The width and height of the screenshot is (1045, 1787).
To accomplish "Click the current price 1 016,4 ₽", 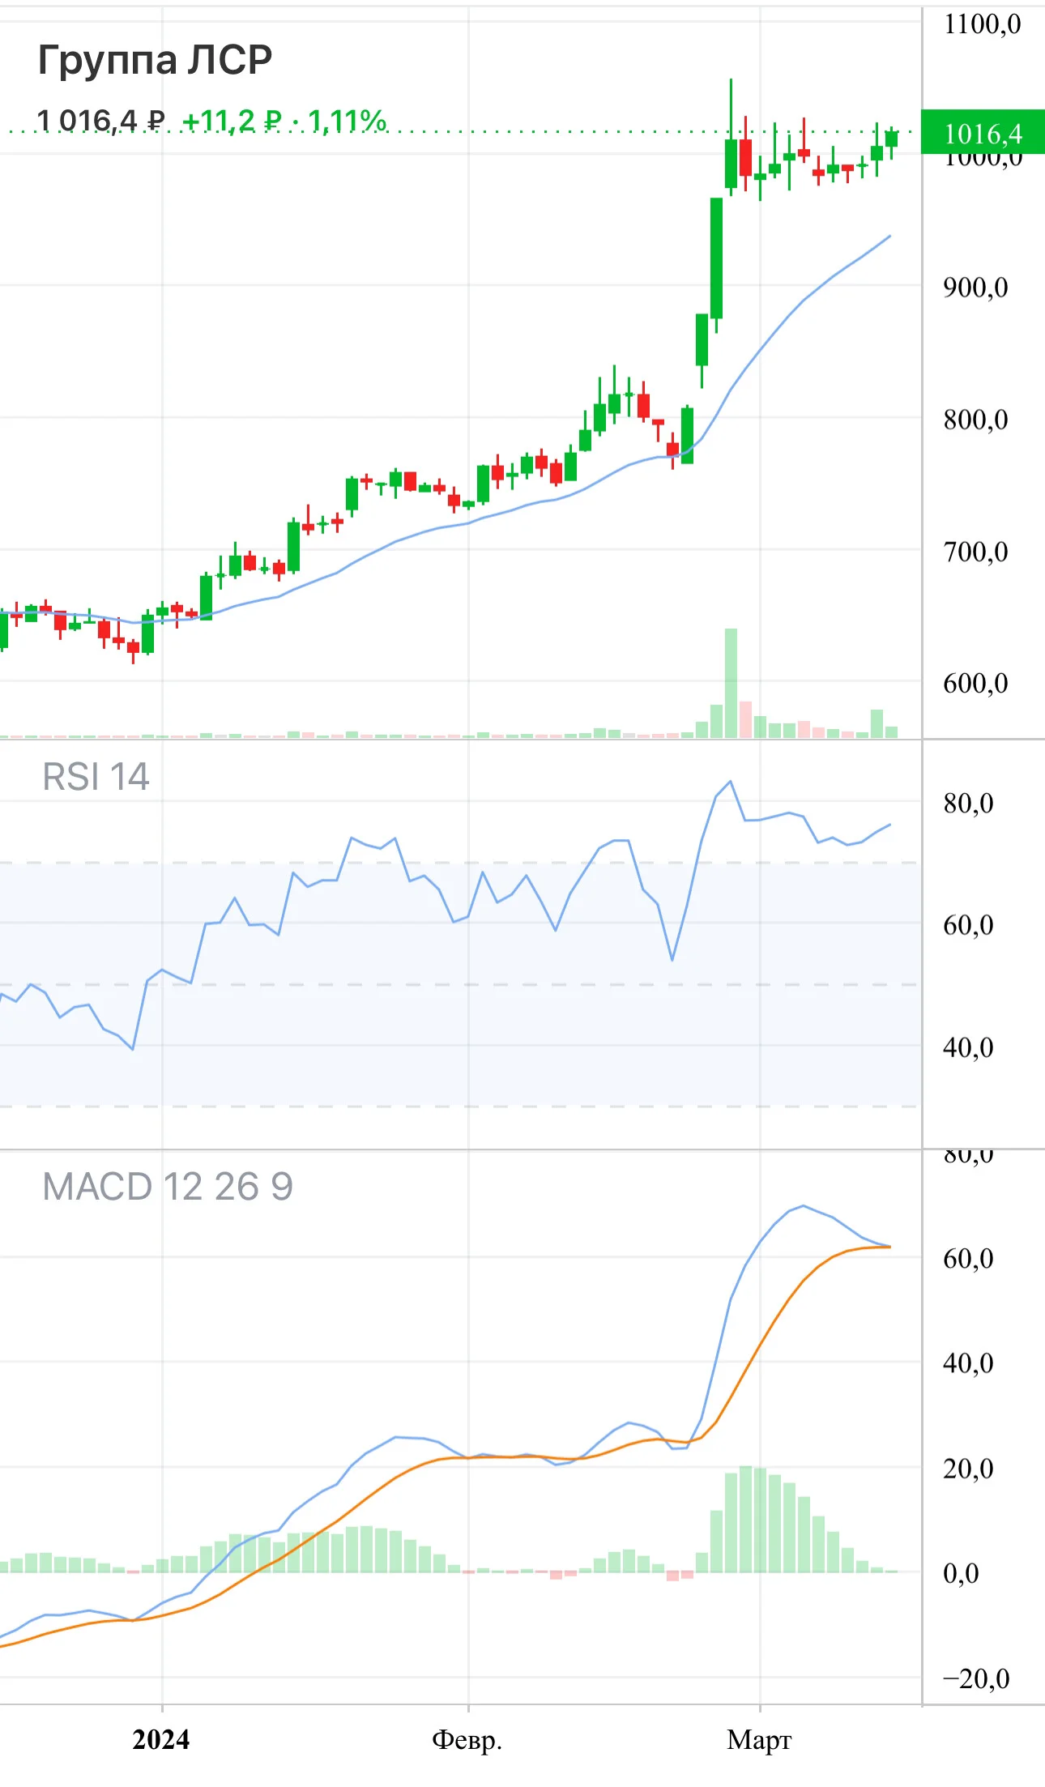I will 100,121.
